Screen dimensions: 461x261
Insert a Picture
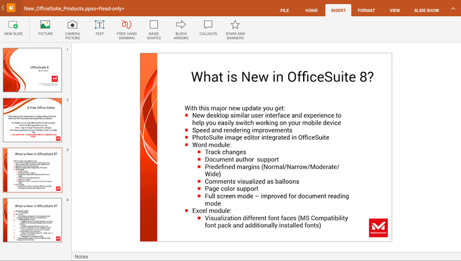(46, 28)
